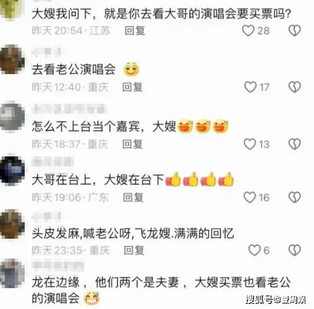314x309 pixels.
Task: Reply to the 20:54 Jiangsu comment
Action: click(x=135, y=31)
